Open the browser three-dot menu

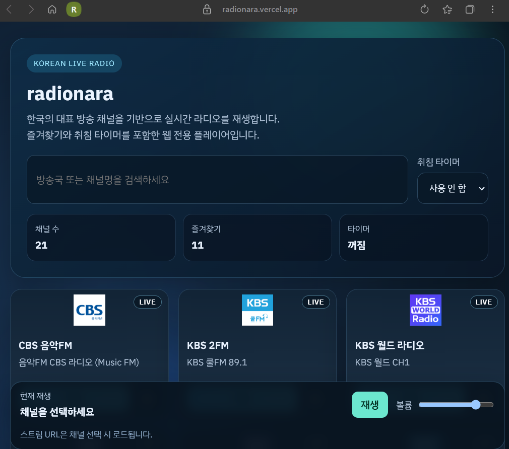point(492,9)
